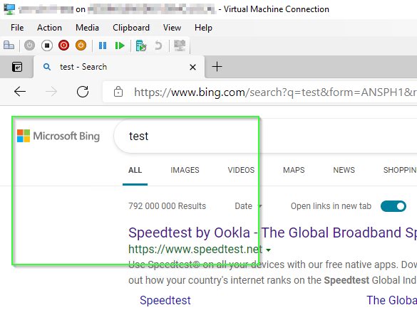Revert the VM with the undo arrow icon
Screen dimensions: 417x310
158,46
